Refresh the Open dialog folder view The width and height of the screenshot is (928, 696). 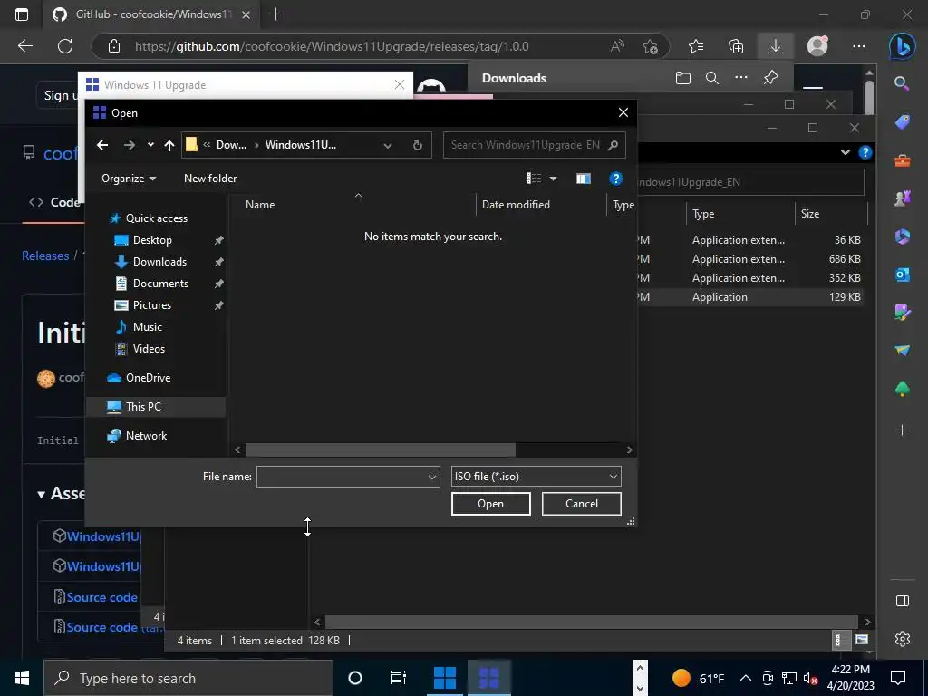point(417,146)
